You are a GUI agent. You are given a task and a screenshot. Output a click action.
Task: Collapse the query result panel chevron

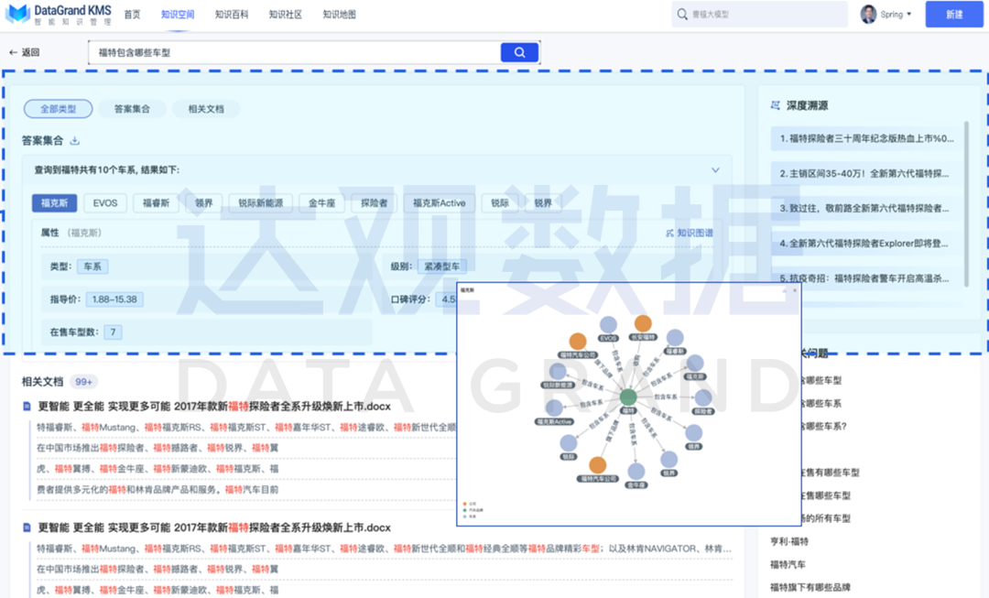coord(715,170)
